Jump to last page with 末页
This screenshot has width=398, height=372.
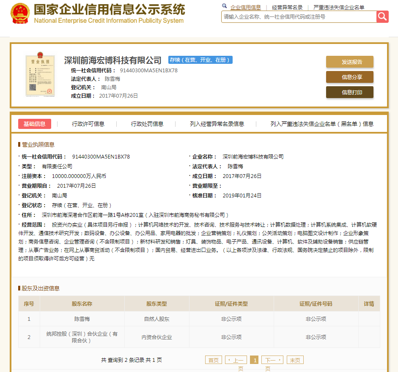coord(295,360)
